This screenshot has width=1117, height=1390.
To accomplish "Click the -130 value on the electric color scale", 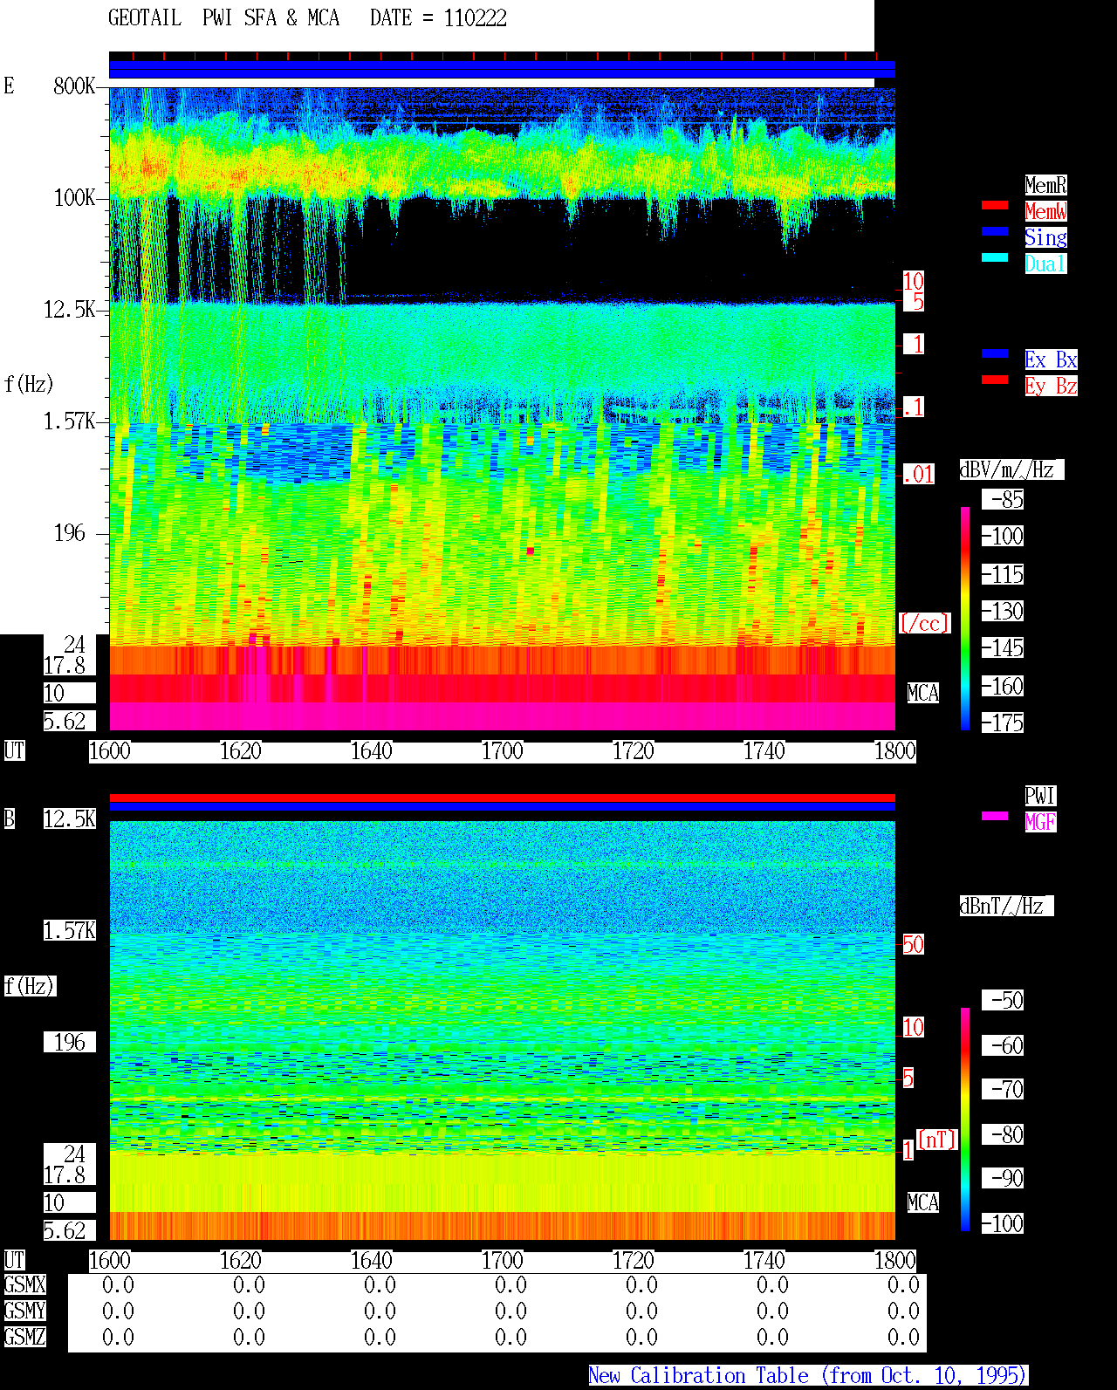I will [1003, 612].
